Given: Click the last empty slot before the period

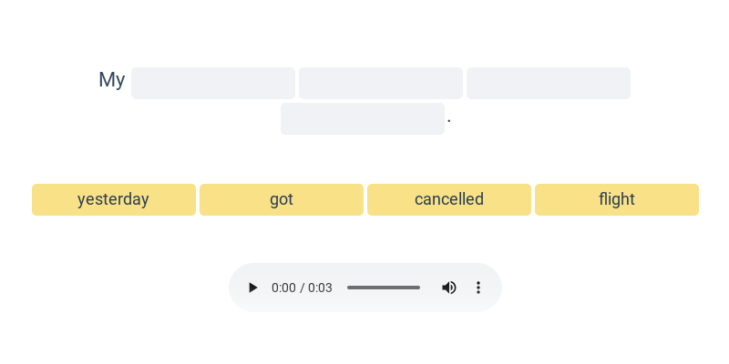Looking at the screenshot, I should tap(363, 119).
